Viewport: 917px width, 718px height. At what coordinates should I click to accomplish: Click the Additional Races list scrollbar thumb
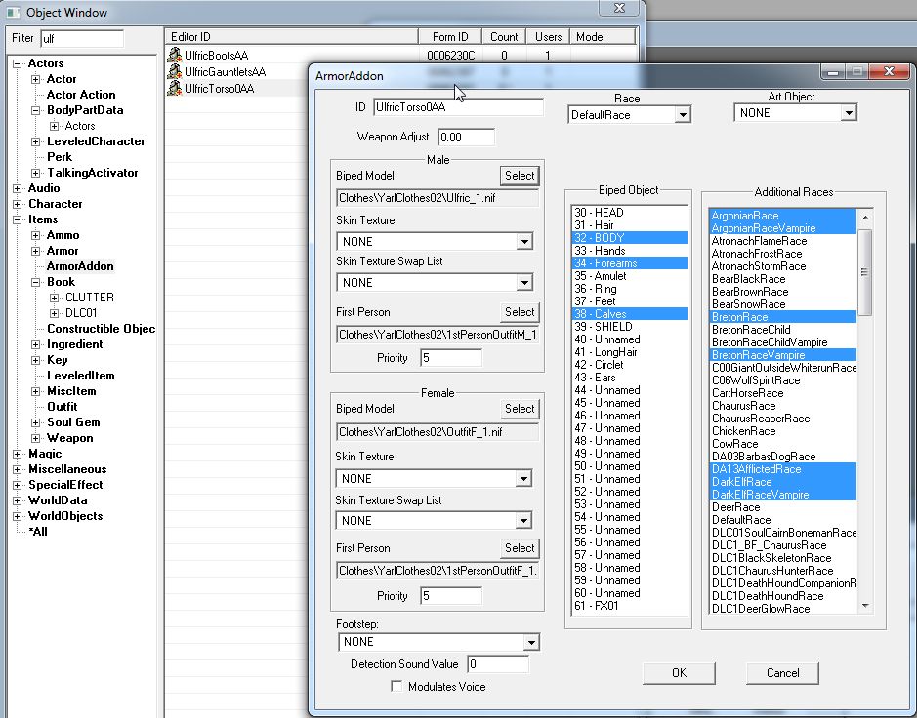[x=864, y=272]
